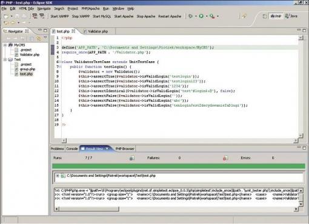Click Start Apache button

pyautogui.click(x=124, y=16)
